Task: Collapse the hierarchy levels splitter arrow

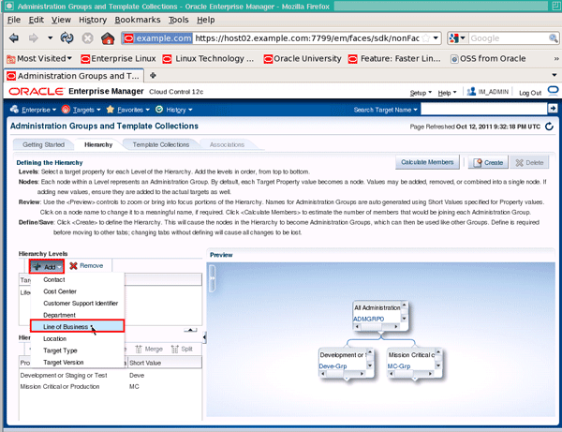Action: 190,330
